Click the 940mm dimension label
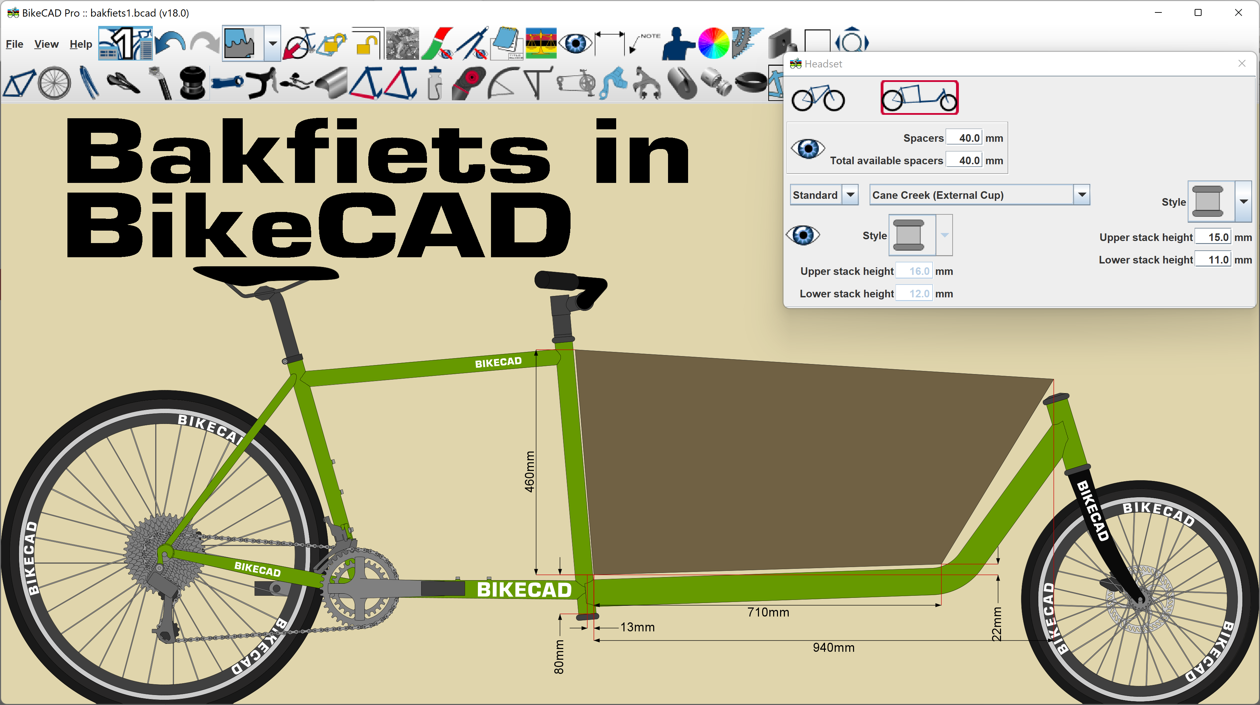 (833, 647)
